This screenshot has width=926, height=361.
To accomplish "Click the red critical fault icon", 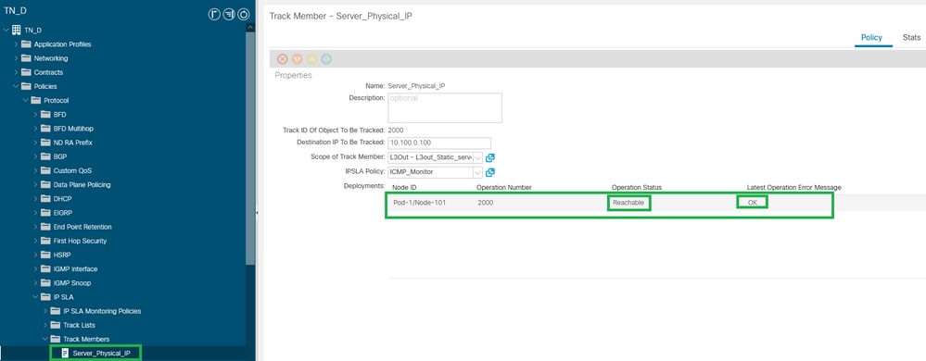I will [x=283, y=59].
